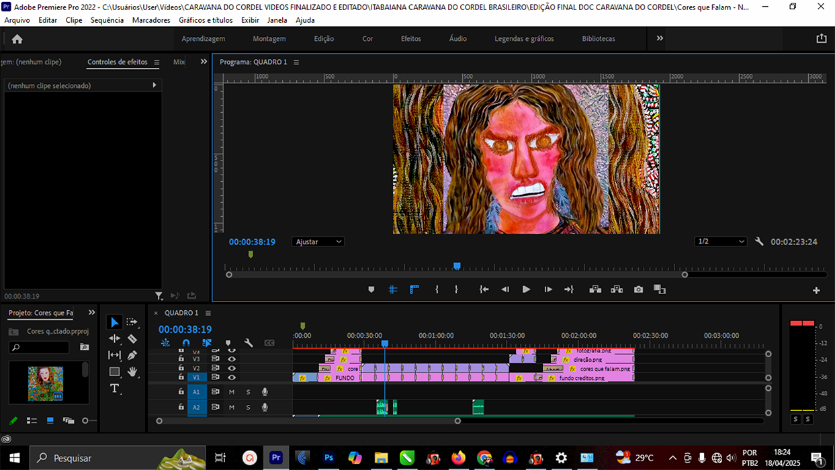Toggle sequence nest insert mode
The image size is (835, 470).
165,343
